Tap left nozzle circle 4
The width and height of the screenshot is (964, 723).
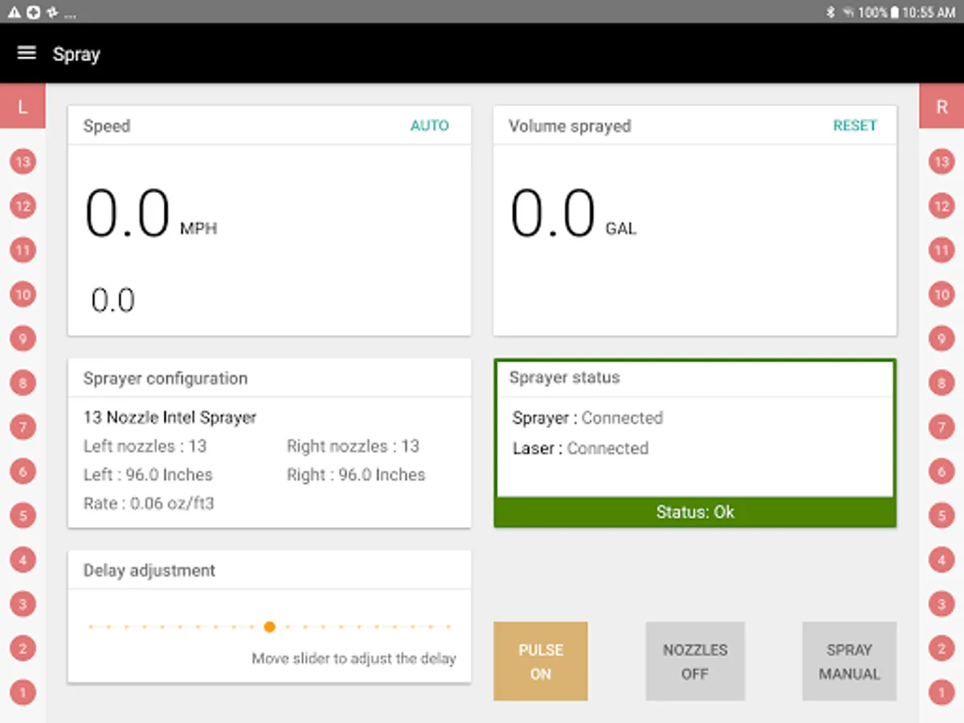[x=22, y=560]
